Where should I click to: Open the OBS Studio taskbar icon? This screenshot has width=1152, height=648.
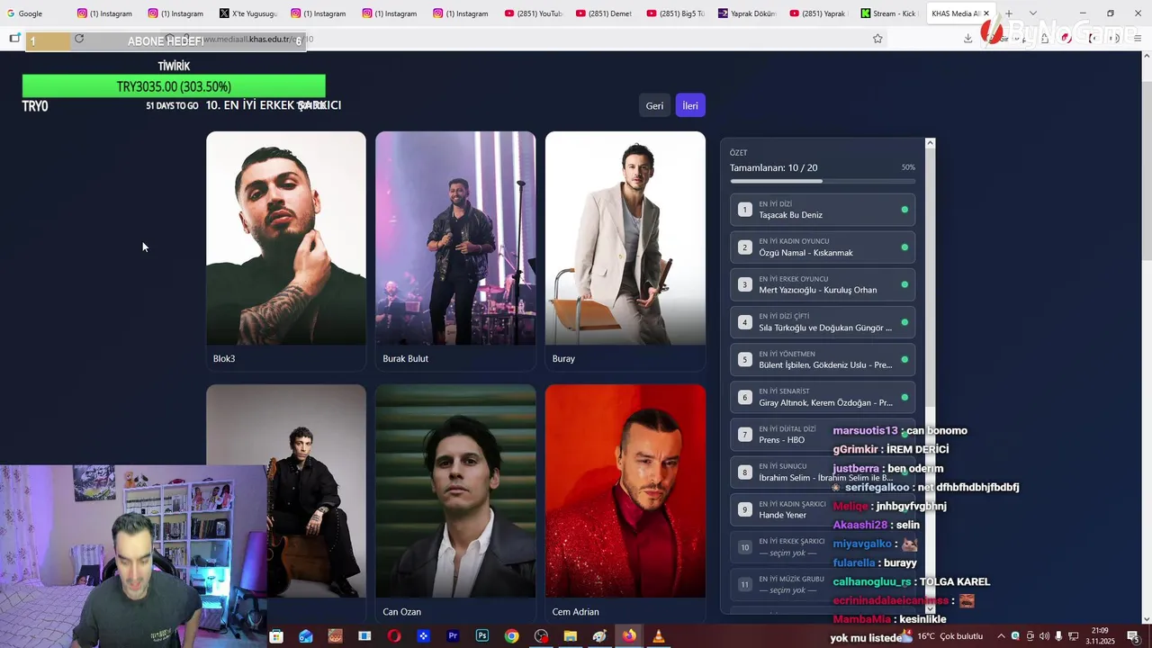[541, 636]
